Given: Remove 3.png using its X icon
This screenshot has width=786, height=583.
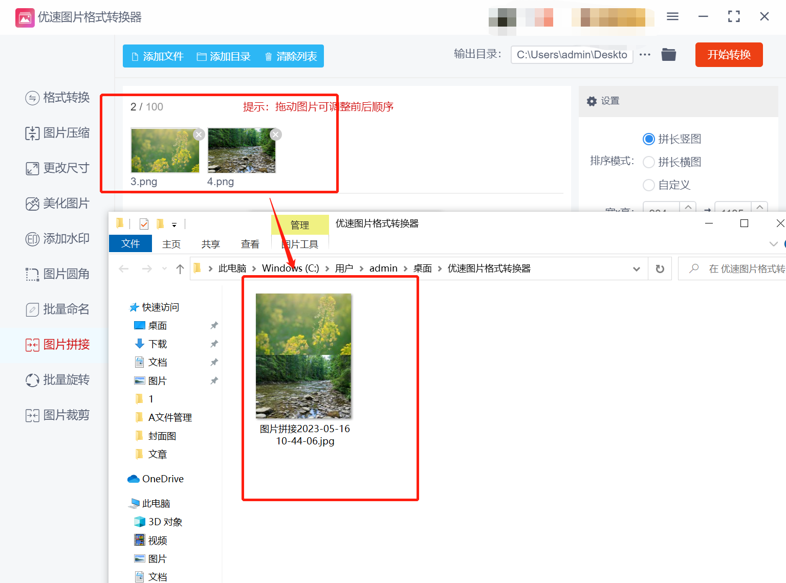Looking at the screenshot, I should 199,134.
